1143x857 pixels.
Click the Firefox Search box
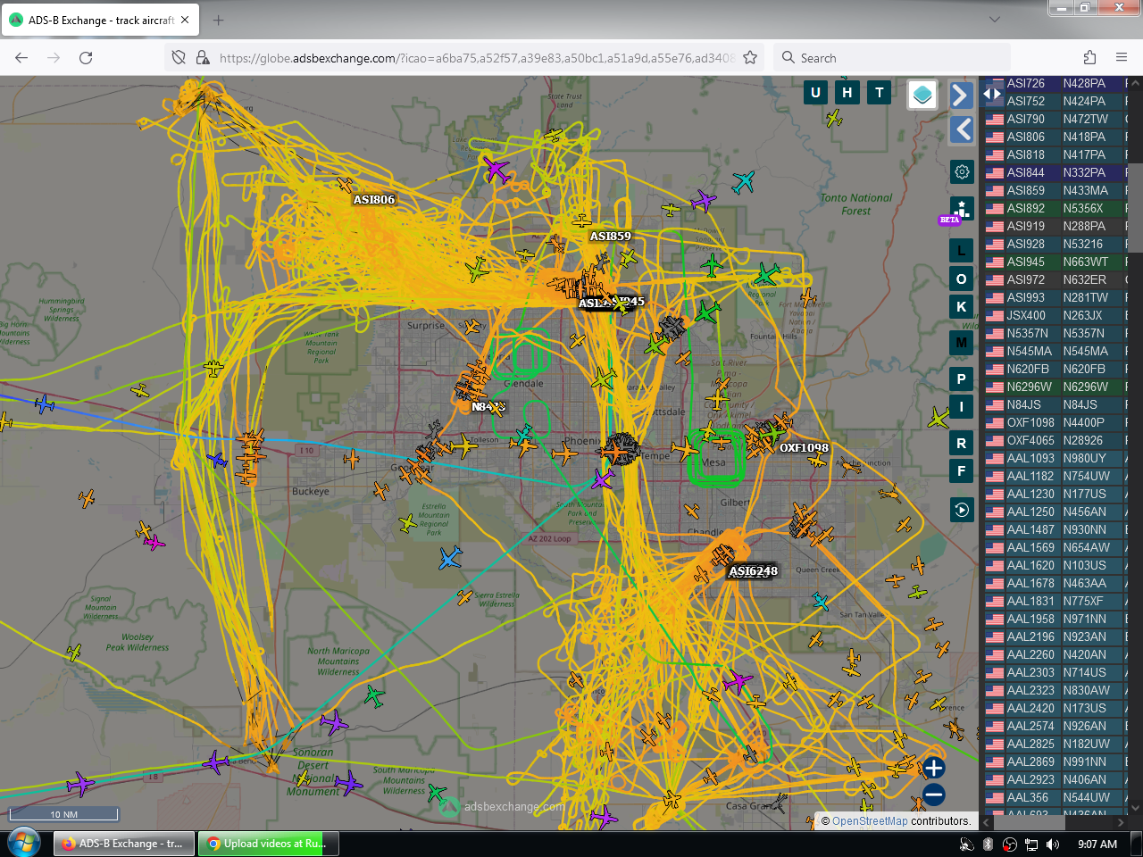pos(891,57)
